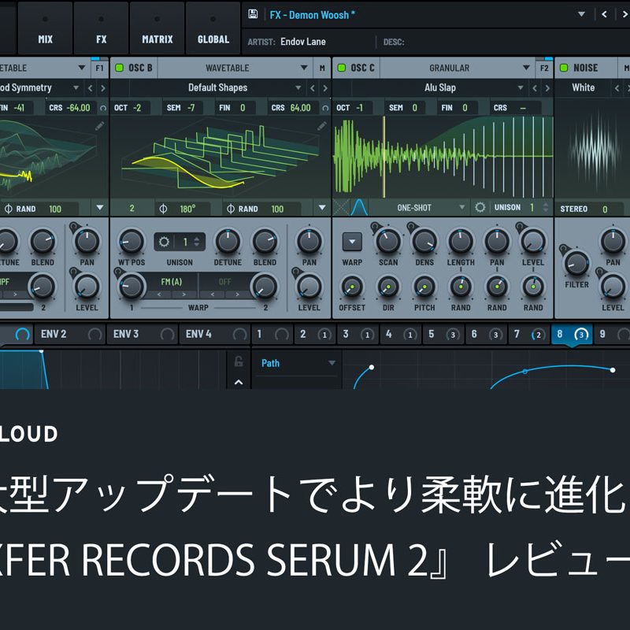This screenshot has width=630, height=630.
Task: Open OSC A wavetable editor pencil icon
Action: pos(100,126)
